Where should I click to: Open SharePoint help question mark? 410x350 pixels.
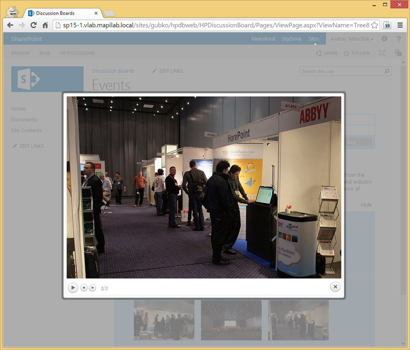pyautogui.click(x=399, y=39)
